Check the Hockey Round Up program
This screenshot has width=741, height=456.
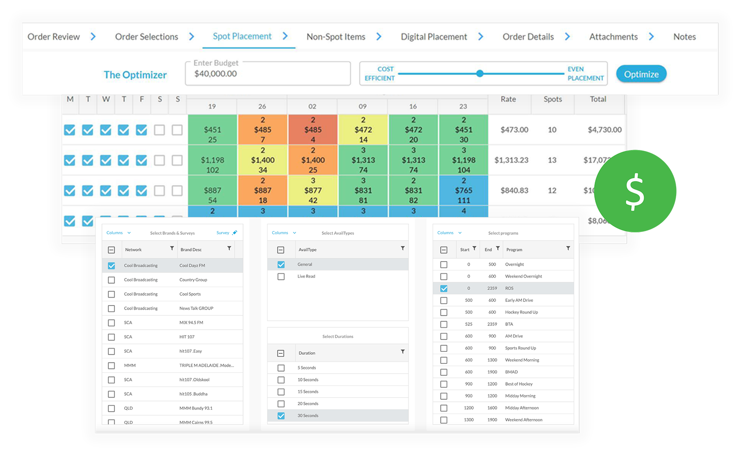point(444,312)
